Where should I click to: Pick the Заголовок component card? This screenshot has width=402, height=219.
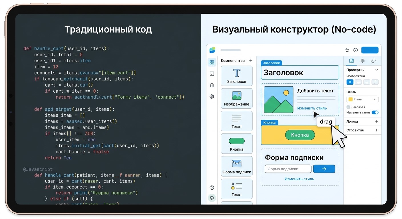[x=237, y=76]
